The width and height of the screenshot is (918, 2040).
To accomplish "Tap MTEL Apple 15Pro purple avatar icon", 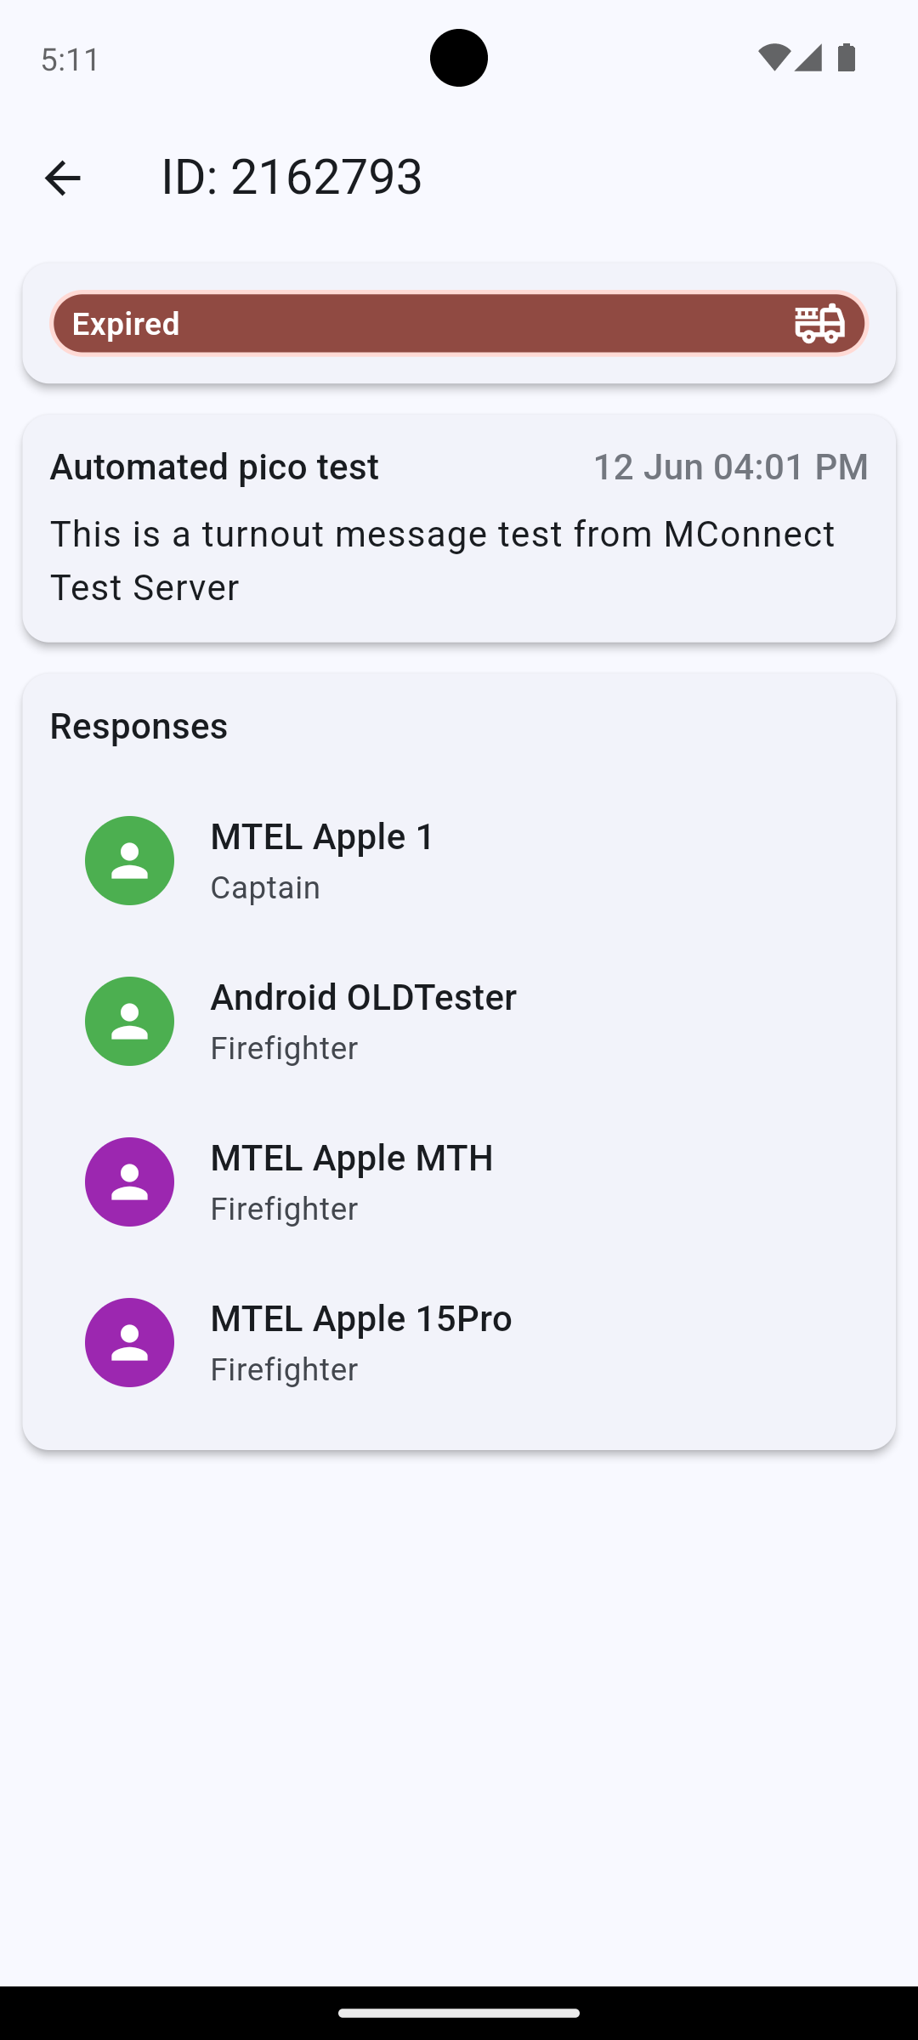I will pos(129,1342).
